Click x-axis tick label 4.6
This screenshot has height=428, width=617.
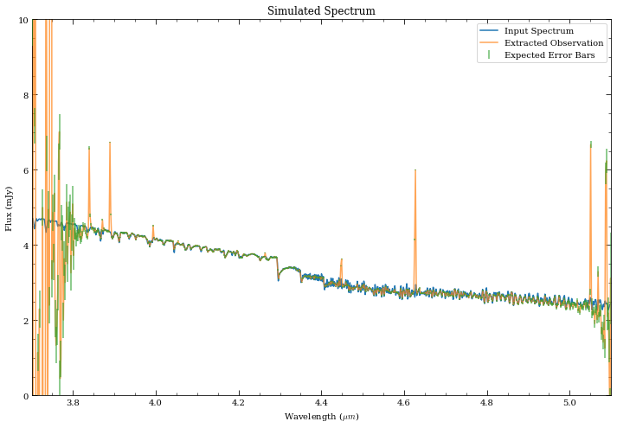pos(404,403)
